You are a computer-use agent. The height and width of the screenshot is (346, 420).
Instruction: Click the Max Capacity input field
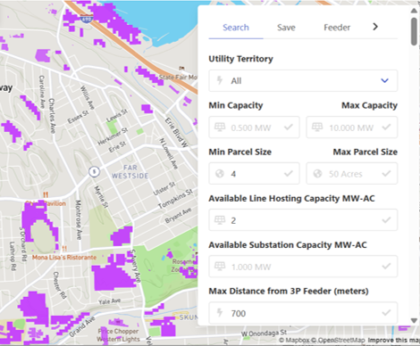coord(352,128)
